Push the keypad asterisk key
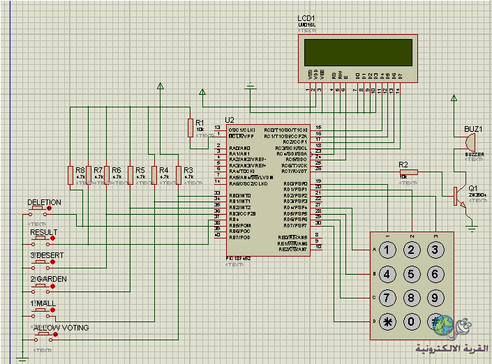Viewport: 492px width, 364px height. [x=387, y=322]
